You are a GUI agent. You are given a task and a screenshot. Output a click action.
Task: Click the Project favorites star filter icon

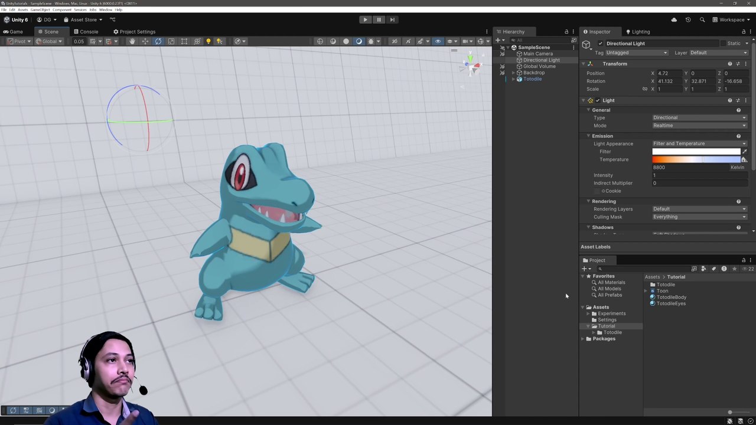pos(734,269)
